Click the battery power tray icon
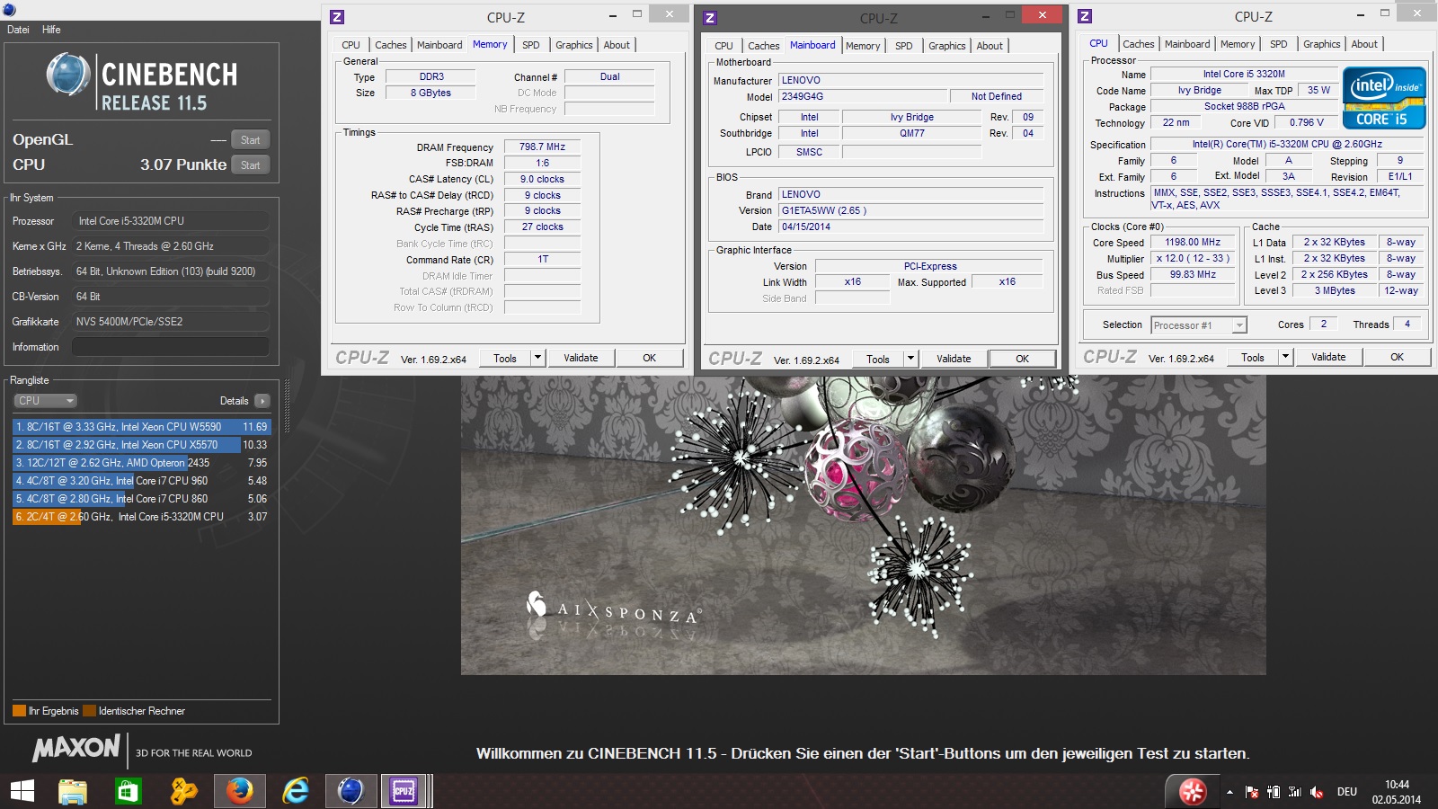Viewport: 1438px width, 809px height. (1274, 792)
